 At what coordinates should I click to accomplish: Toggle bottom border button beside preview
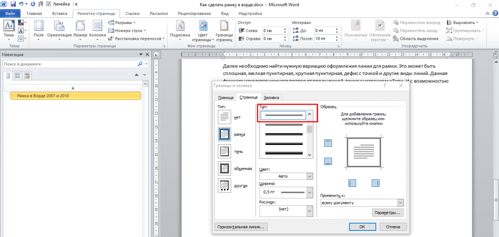pyautogui.click(x=328, y=161)
